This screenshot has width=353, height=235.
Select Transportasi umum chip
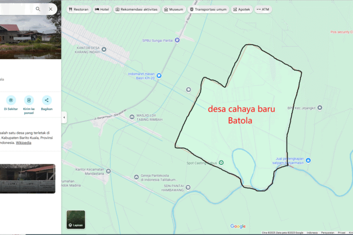[x=208, y=9]
